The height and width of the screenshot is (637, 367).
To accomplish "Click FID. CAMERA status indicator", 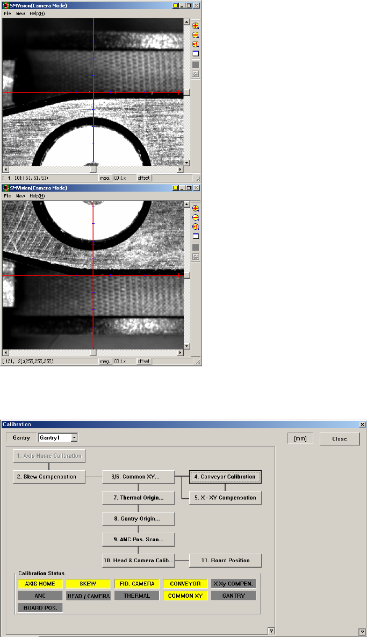I will coord(137,584).
